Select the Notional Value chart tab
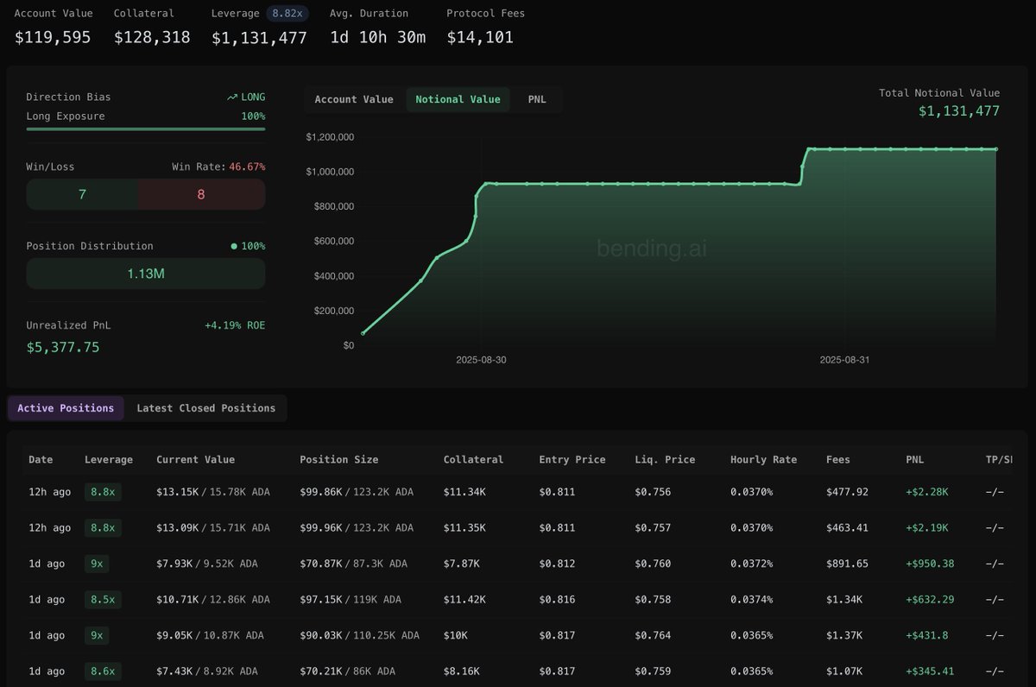1036x687 pixels. click(458, 99)
